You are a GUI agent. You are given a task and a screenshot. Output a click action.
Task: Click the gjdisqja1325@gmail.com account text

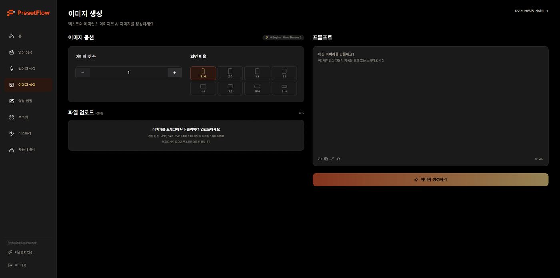22,243
